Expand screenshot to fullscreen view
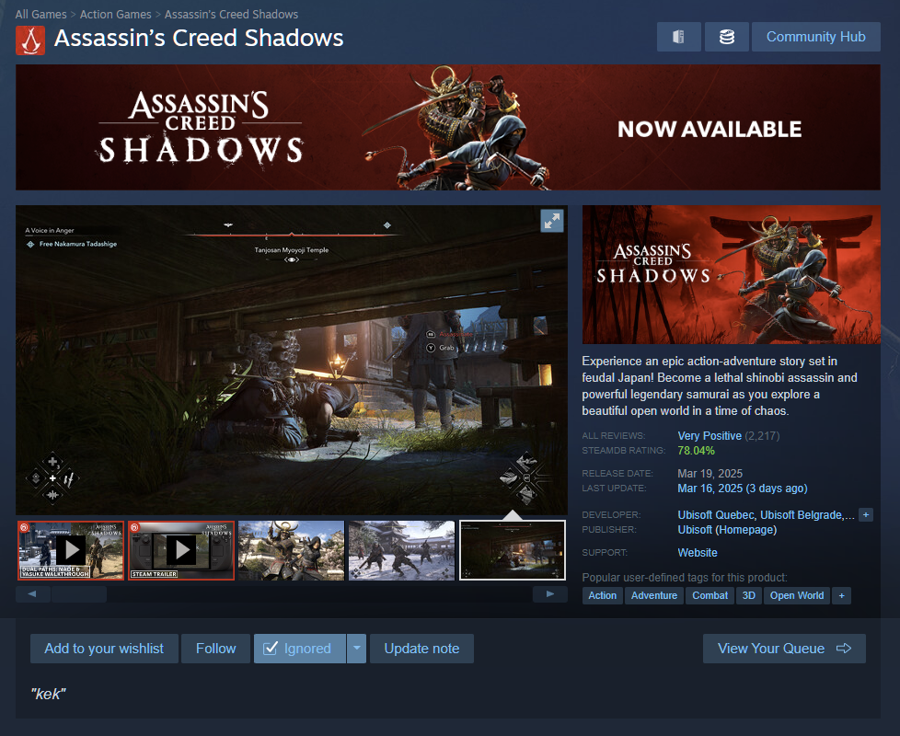This screenshot has width=900, height=736. click(x=551, y=221)
